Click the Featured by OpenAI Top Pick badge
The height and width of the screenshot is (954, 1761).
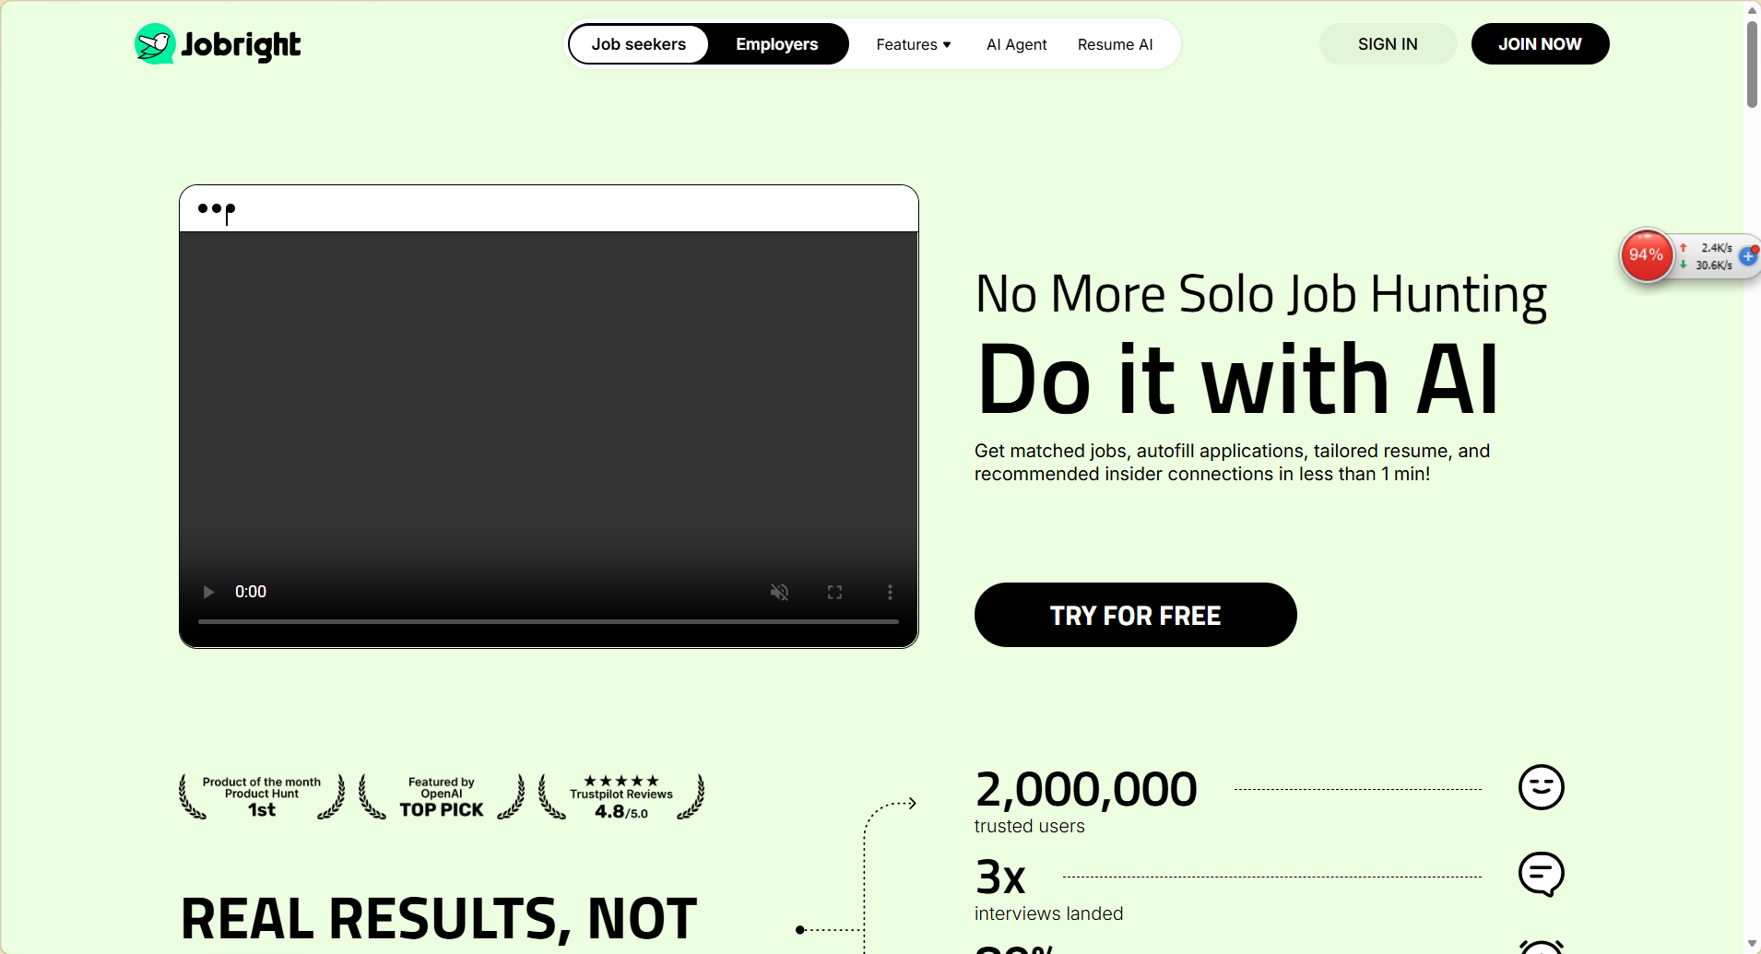pyautogui.click(x=442, y=796)
